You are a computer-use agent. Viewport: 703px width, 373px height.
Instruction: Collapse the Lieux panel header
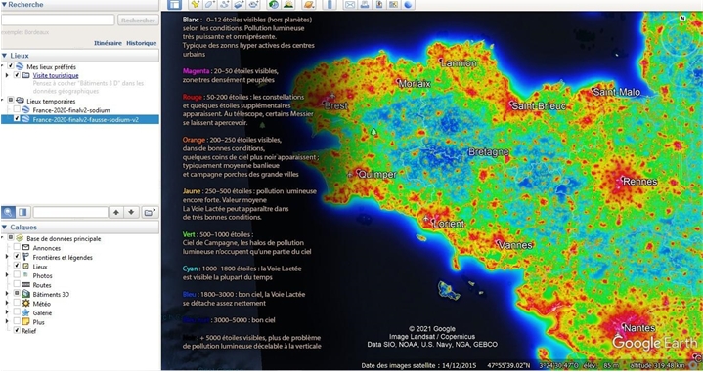tap(79, 56)
